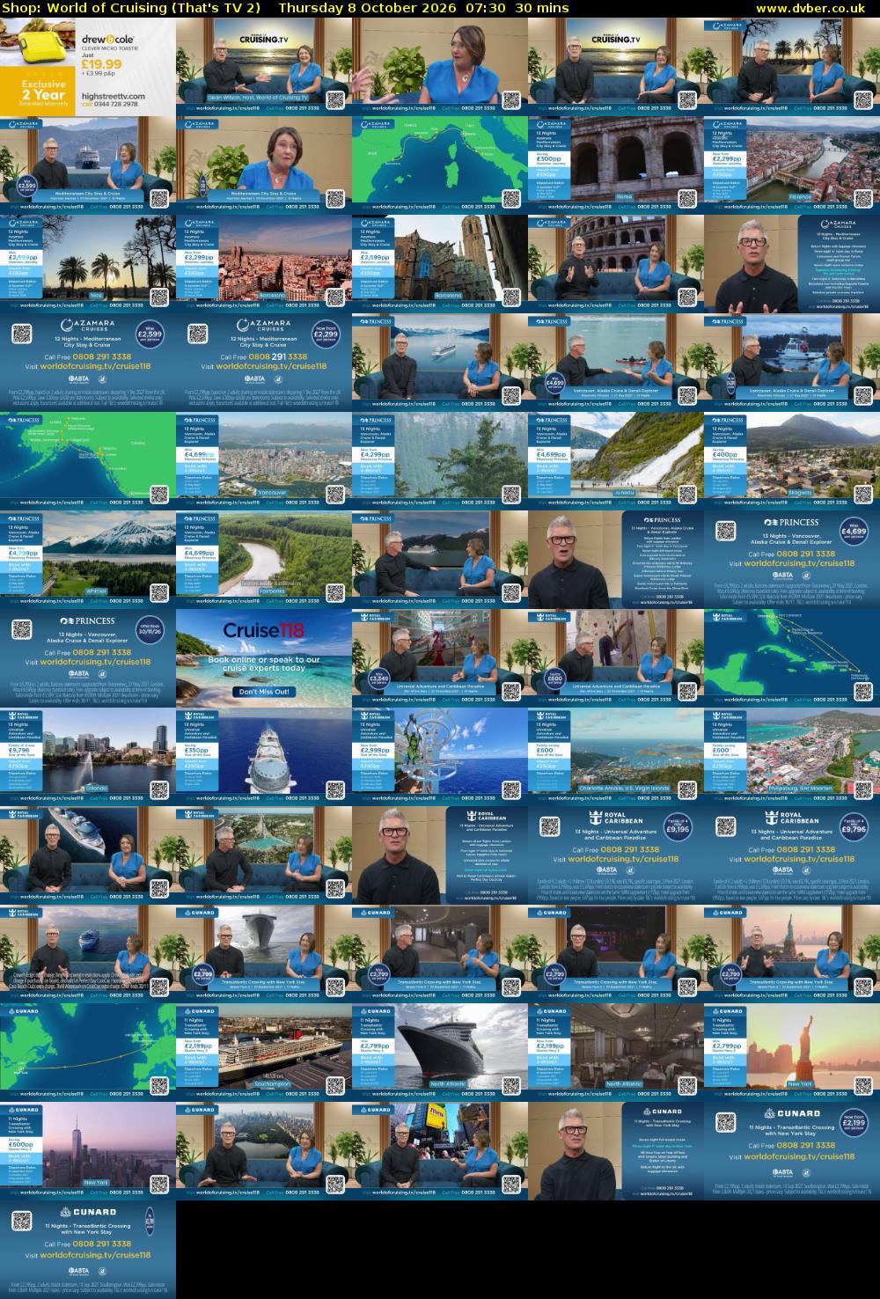Open Princess card with 'Offer Ends 30/11/26'
The image size is (880, 1299).
coord(88,658)
